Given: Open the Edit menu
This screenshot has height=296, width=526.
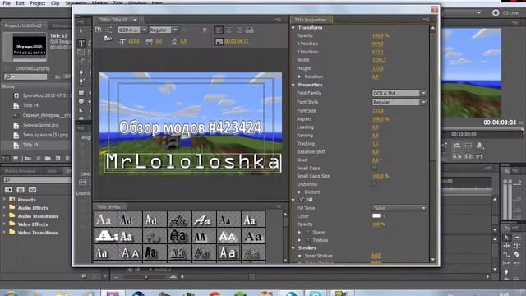Looking at the screenshot, I should [x=20, y=3].
